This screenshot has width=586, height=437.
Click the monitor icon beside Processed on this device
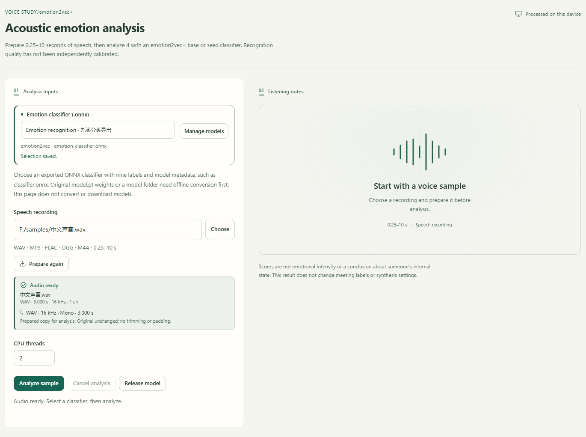point(518,14)
